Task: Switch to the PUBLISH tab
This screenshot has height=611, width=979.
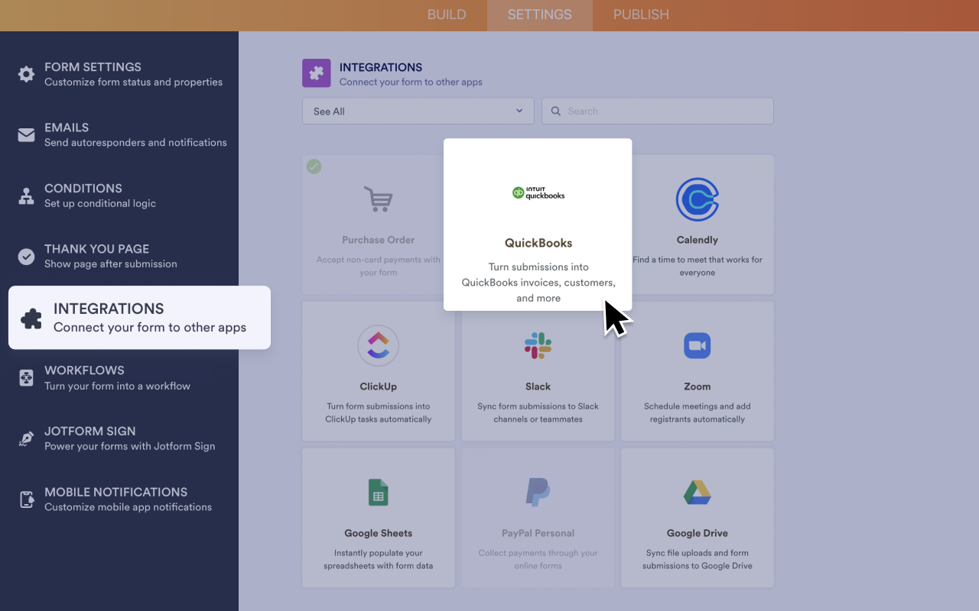Action: pyautogui.click(x=640, y=15)
